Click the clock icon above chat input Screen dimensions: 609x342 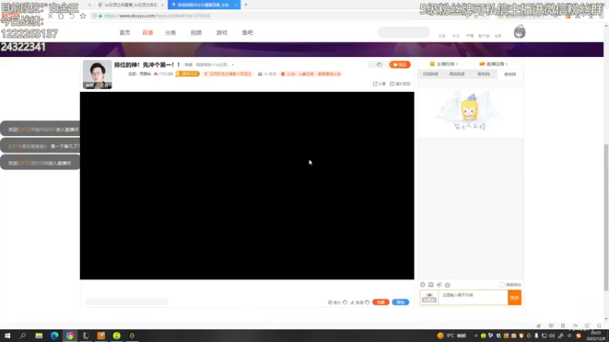click(422, 284)
